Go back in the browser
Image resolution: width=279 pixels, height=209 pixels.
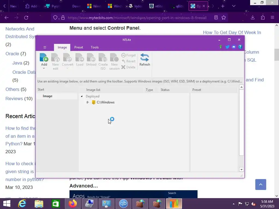pyautogui.click(x=7, y=18)
